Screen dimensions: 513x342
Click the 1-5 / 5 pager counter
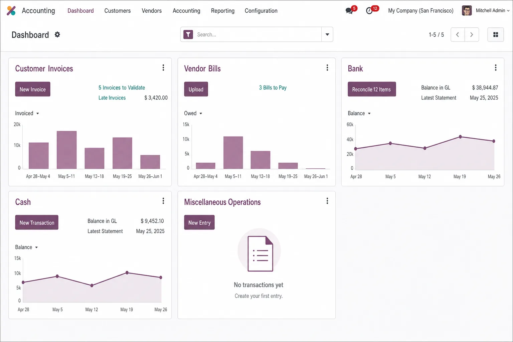(x=436, y=35)
